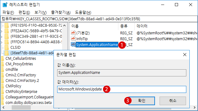Click the registry path address bar
The width and height of the screenshot is (198, 111).
pos(99,19)
